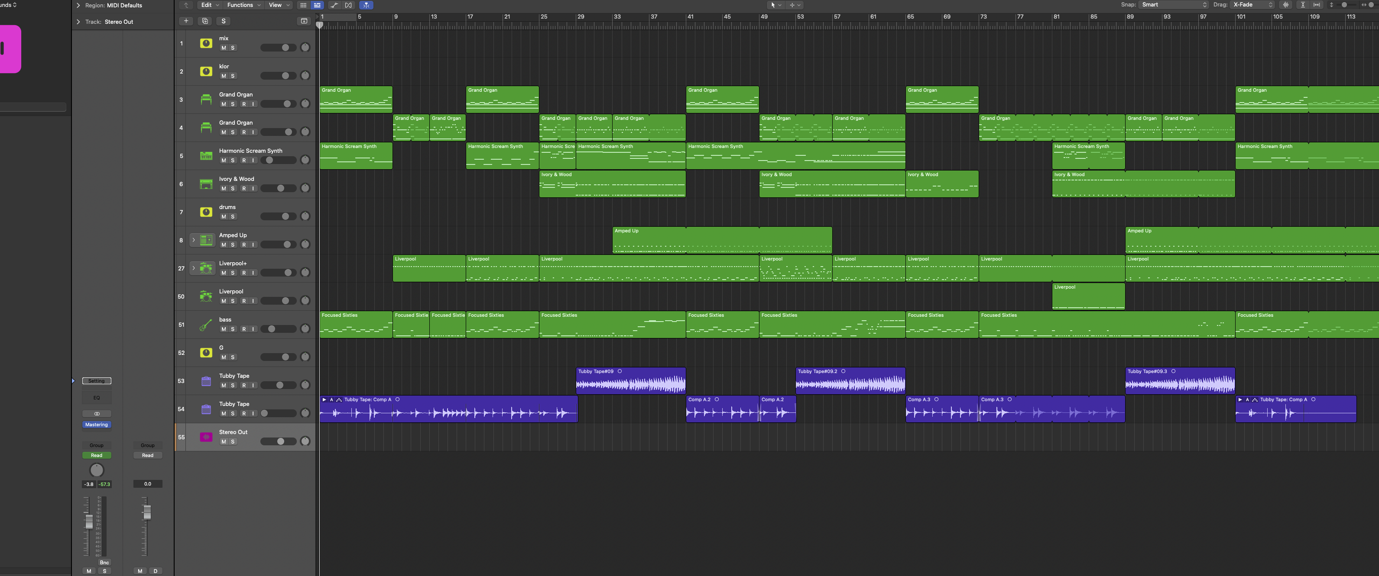Viewport: 1379px width, 576px height.
Task: Solo the Harmonic Scream Synth track
Action: click(233, 161)
